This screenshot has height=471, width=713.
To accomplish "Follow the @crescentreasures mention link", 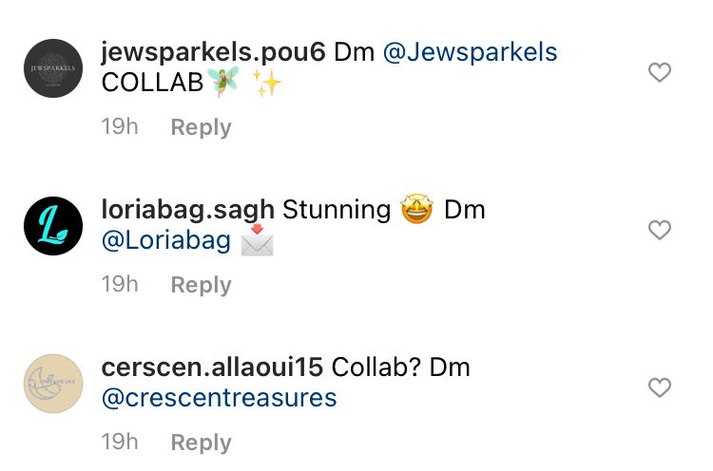I will click(x=219, y=398).
